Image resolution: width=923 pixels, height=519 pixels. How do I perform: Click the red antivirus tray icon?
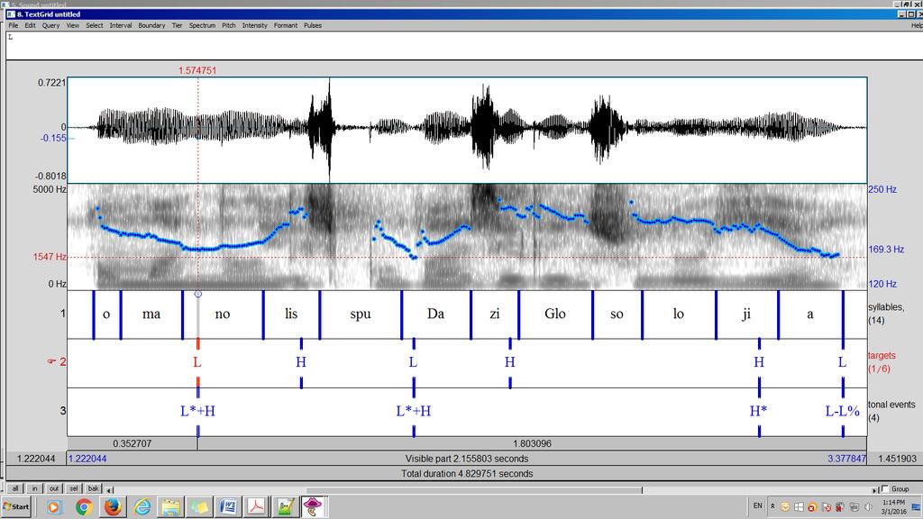point(812,506)
